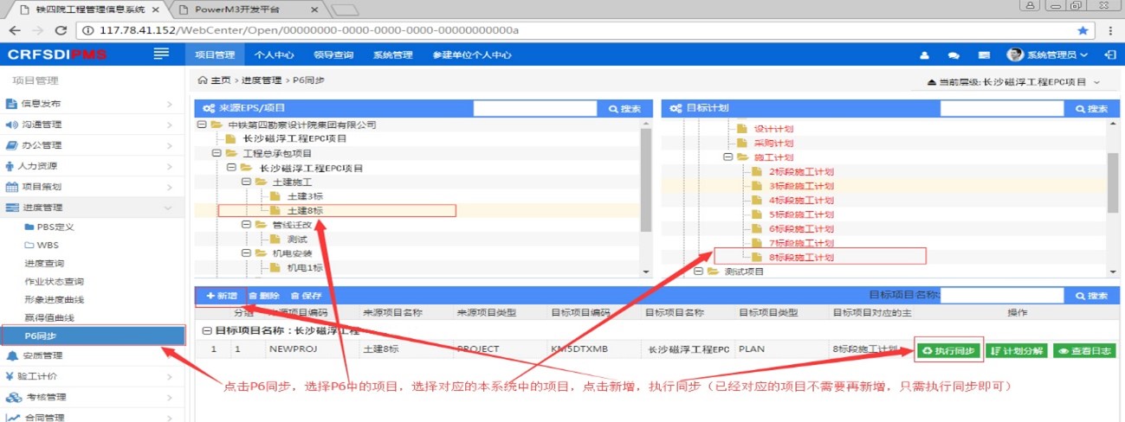The image size is (1125, 422).
Task: Toggle the sidebar hamburger menu icon
Action: point(161,54)
